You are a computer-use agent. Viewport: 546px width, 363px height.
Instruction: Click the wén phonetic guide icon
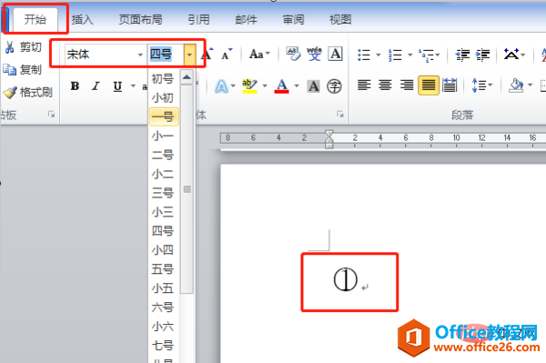(x=314, y=54)
